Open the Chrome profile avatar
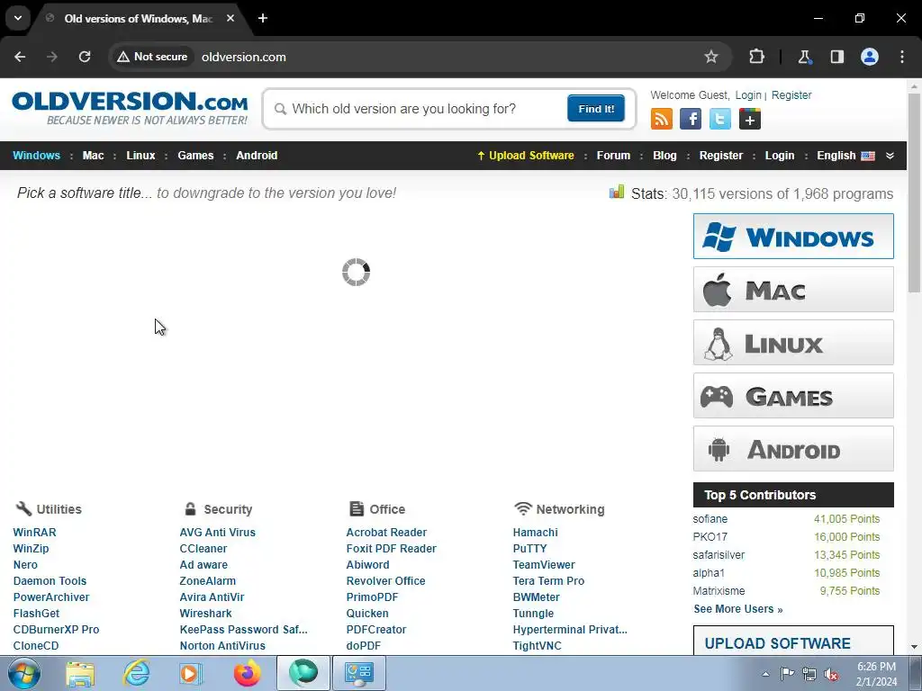The image size is (922, 691). click(x=870, y=57)
